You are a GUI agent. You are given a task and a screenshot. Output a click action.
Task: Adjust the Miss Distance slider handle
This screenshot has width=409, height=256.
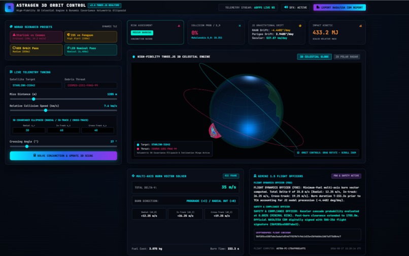pyautogui.click(x=33, y=99)
